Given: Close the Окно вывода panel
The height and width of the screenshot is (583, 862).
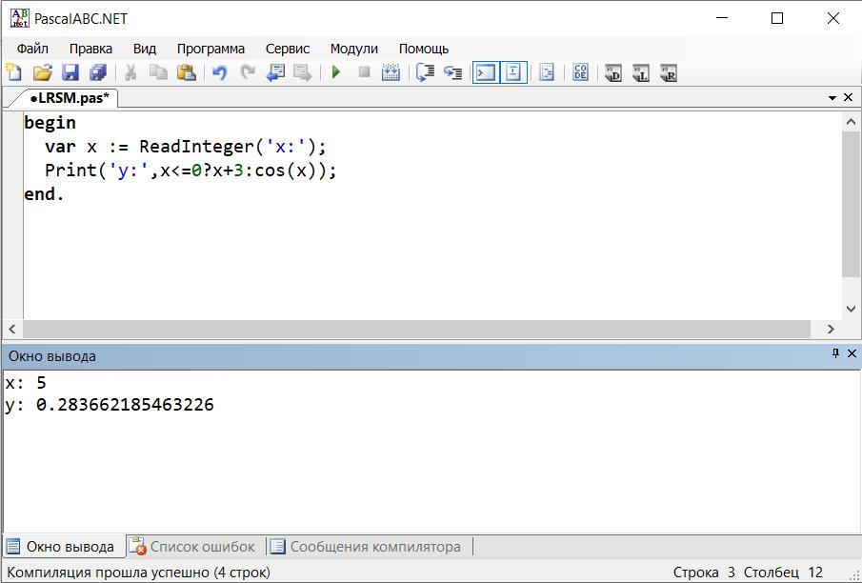Looking at the screenshot, I should click(852, 353).
